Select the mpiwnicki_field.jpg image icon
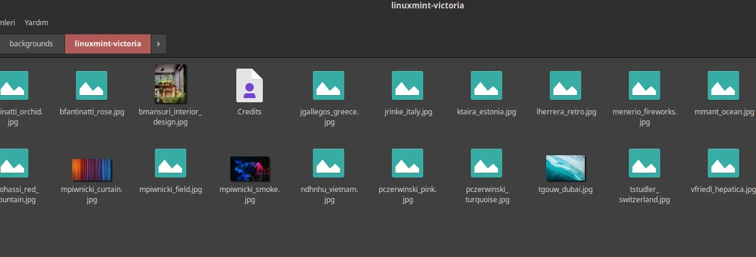Image resolution: width=756 pixels, height=257 pixels. 171,163
